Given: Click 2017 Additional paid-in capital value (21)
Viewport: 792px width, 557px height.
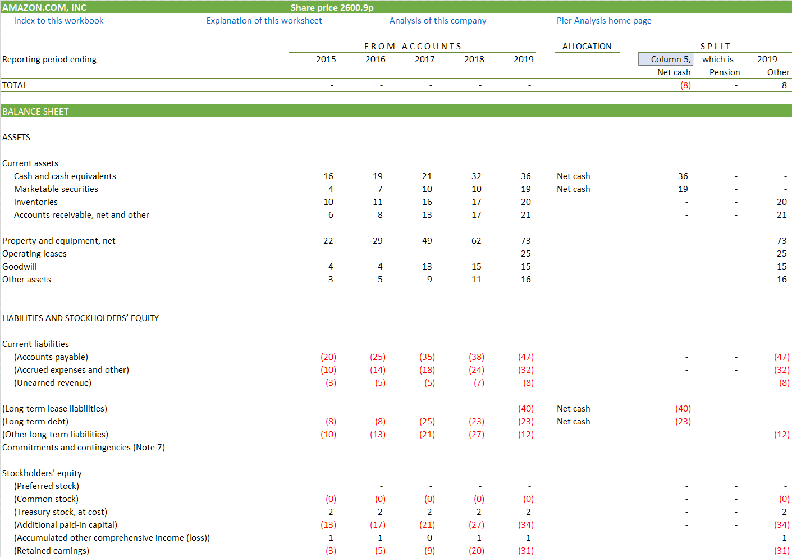Looking at the screenshot, I should (x=427, y=525).
